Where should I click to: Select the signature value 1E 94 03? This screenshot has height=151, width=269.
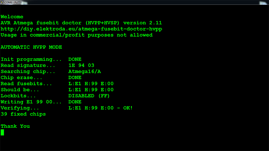click(x=81, y=65)
